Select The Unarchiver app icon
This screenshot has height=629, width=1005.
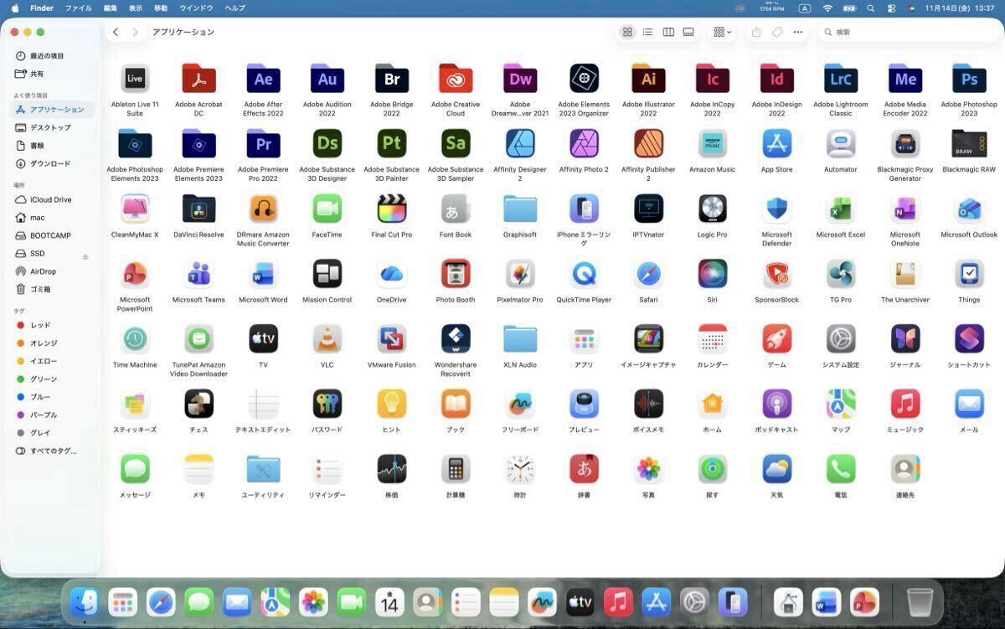(904, 273)
